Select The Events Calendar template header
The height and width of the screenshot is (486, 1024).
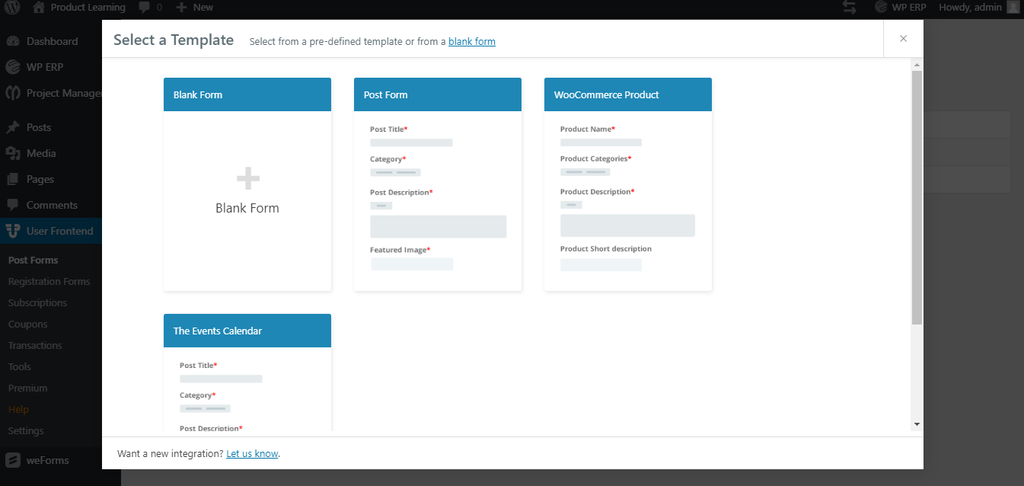247,331
